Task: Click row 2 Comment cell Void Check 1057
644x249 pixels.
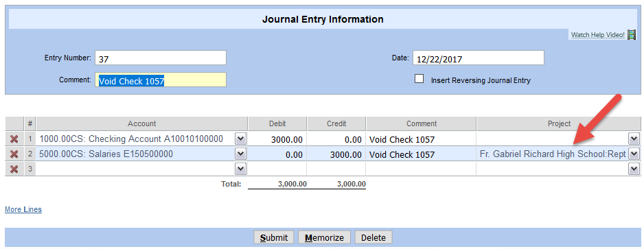Action: click(421, 154)
